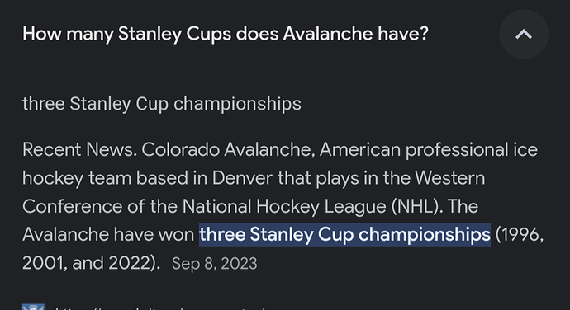
Task: Click the short answer line above the paragraph
Action: pos(162,104)
